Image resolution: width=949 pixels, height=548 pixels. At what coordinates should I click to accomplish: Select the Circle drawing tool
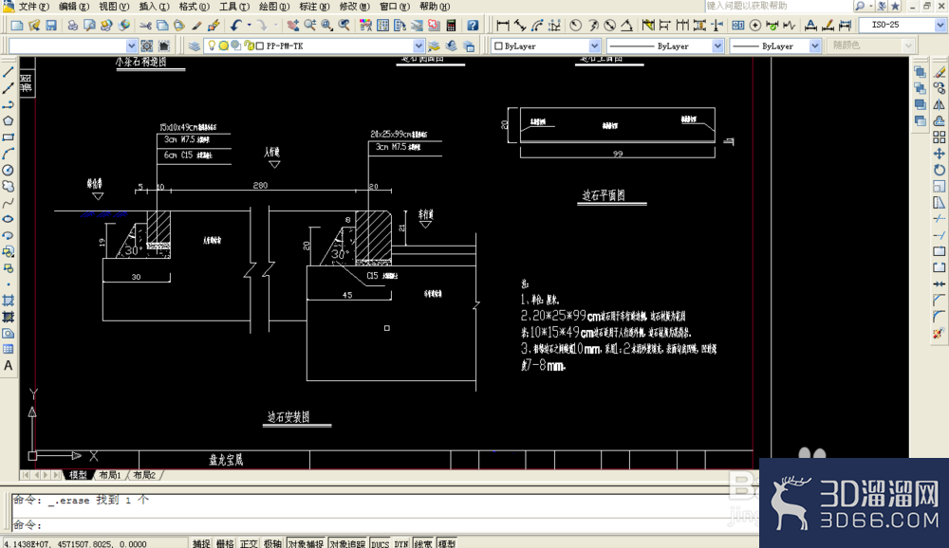(x=8, y=171)
